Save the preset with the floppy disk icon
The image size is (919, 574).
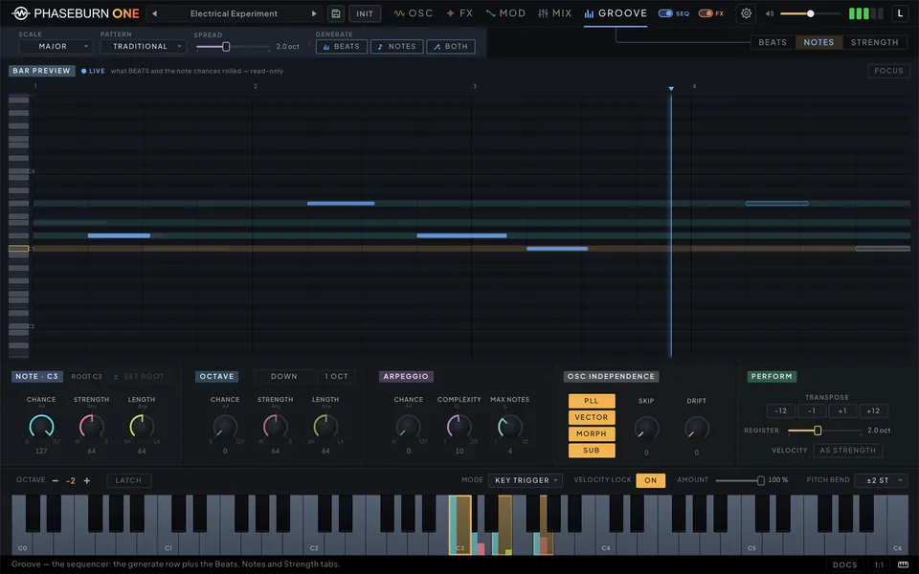336,13
